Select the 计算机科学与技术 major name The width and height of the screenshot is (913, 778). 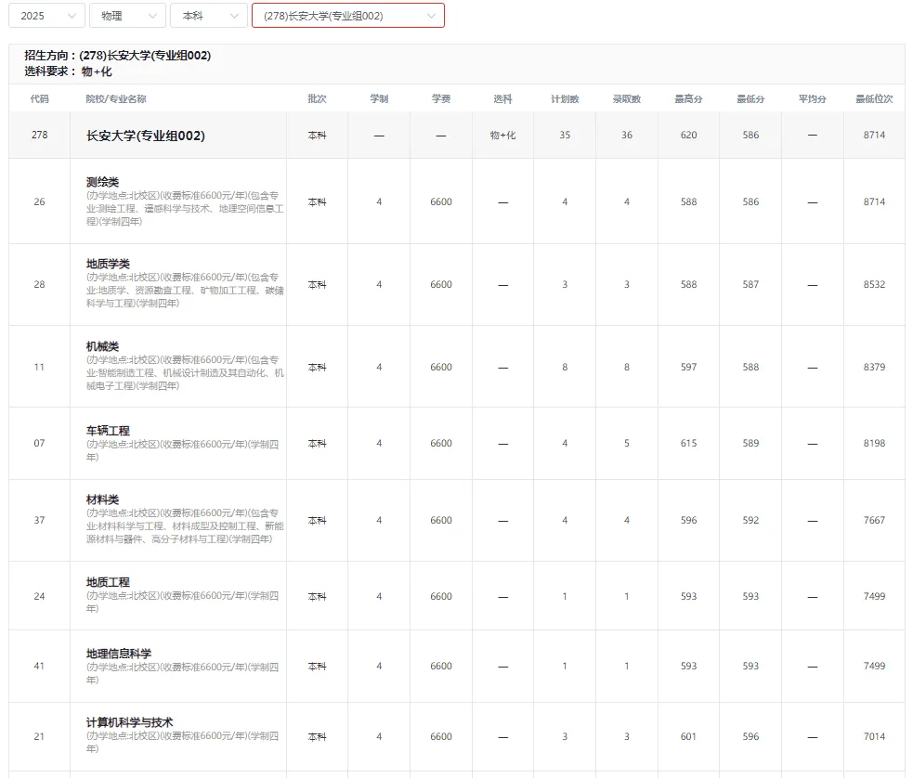[x=130, y=722]
